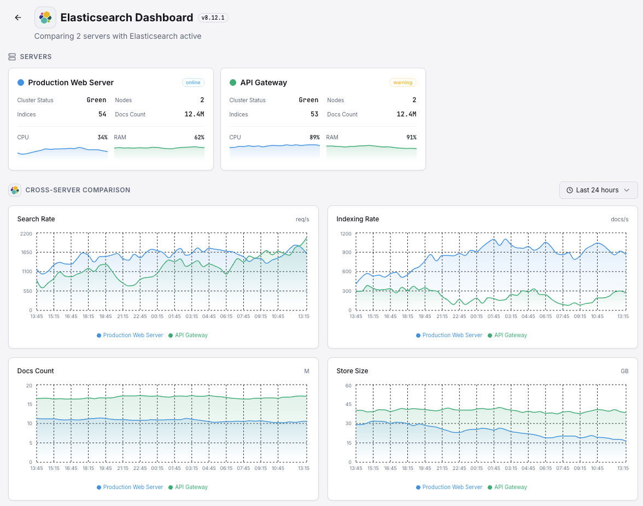Click the warning badge on API Gateway card
The height and width of the screenshot is (506, 643).
pyautogui.click(x=403, y=82)
